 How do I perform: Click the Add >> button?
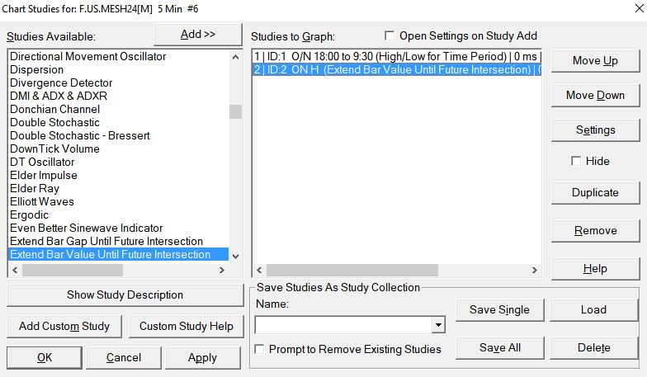tap(197, 35)
